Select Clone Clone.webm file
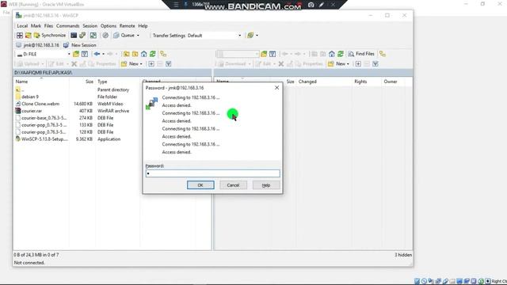Viewport: 507px width, 285px height. 40,104
